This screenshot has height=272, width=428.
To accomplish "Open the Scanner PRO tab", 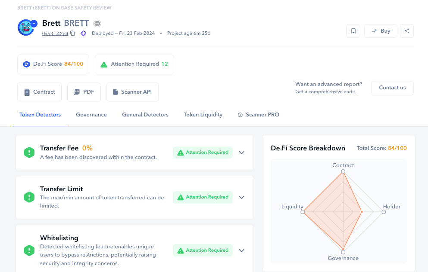I will (259, 115).
